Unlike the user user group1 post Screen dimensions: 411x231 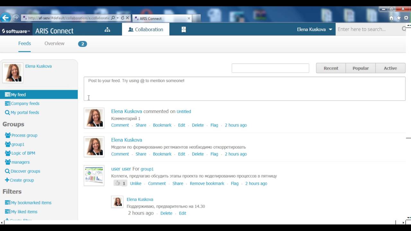136,184
